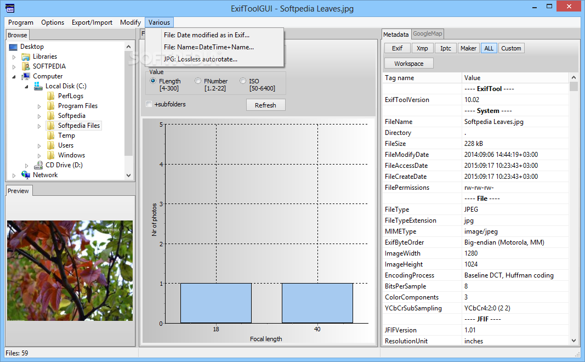Choose File: Date modified as in Exif
This screenshot has height=362, width=585.
pos(214,35)
